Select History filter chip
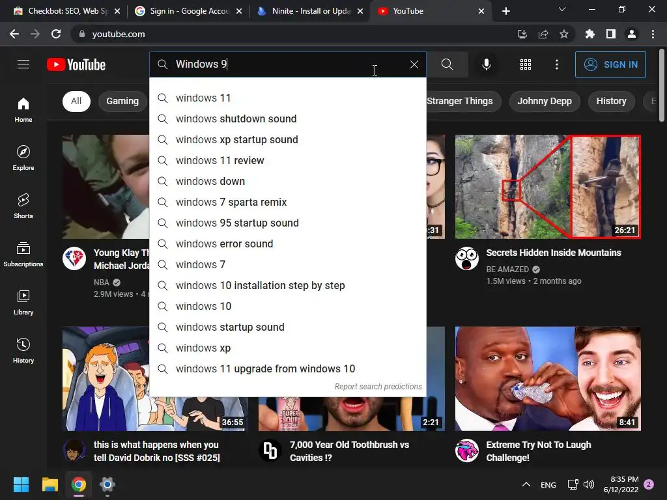Image resolution: width=667 pixels, height=500 pixels. [611, 101]
